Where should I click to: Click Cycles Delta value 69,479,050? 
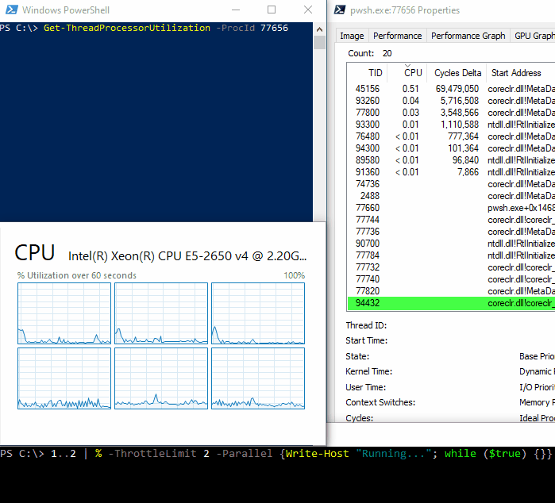(x=457, y=89)
